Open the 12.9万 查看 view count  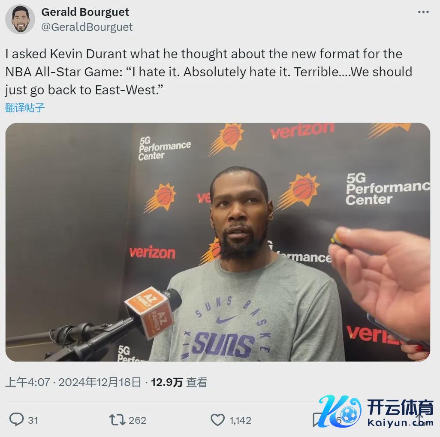(x=179, y=382)
